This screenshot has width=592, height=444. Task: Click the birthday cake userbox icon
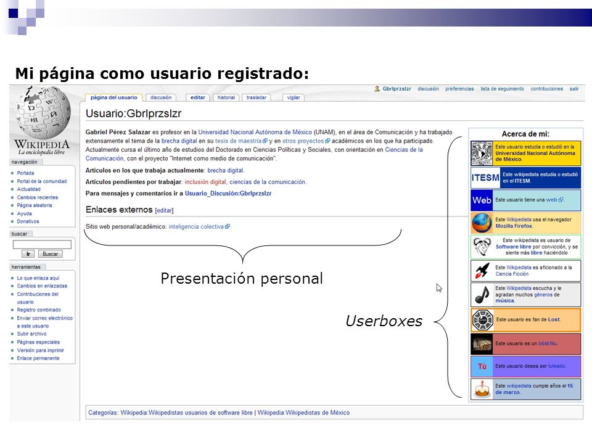click(x=482, y=389)
